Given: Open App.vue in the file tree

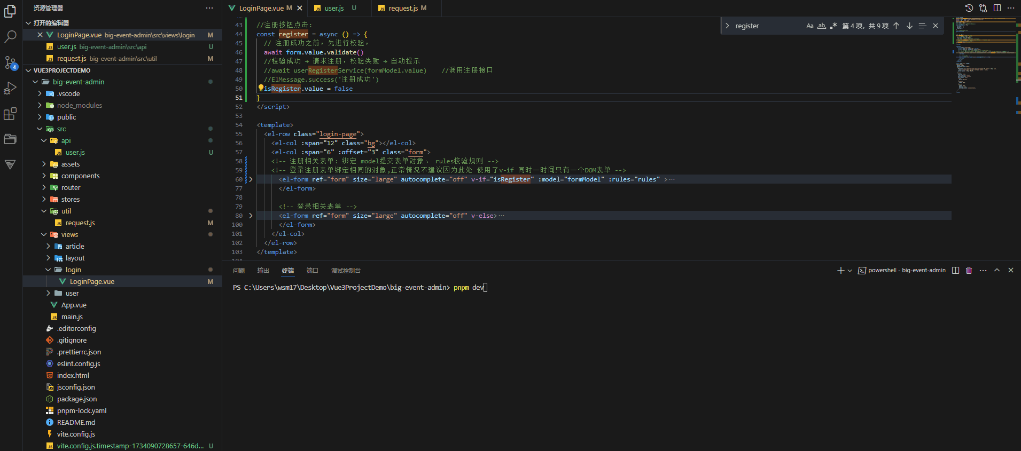Looking at the screenshot, I should pos(74,305).
